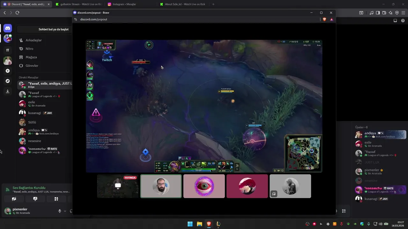The height and width of the screenshot is (229, 408).
Task: Add a server with the plus icon
Action: pyautogui.click(x=8, y=71)
